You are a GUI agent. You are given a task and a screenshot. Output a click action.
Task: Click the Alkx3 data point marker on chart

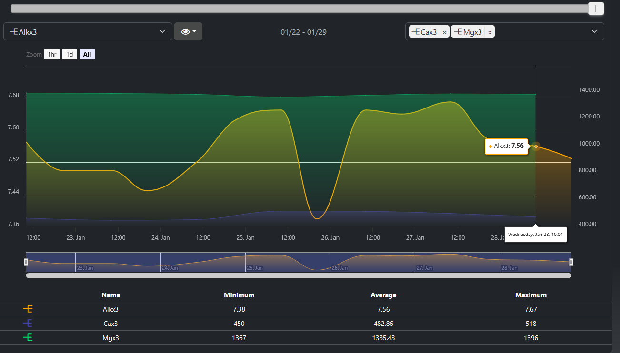[x=536, y=146]
